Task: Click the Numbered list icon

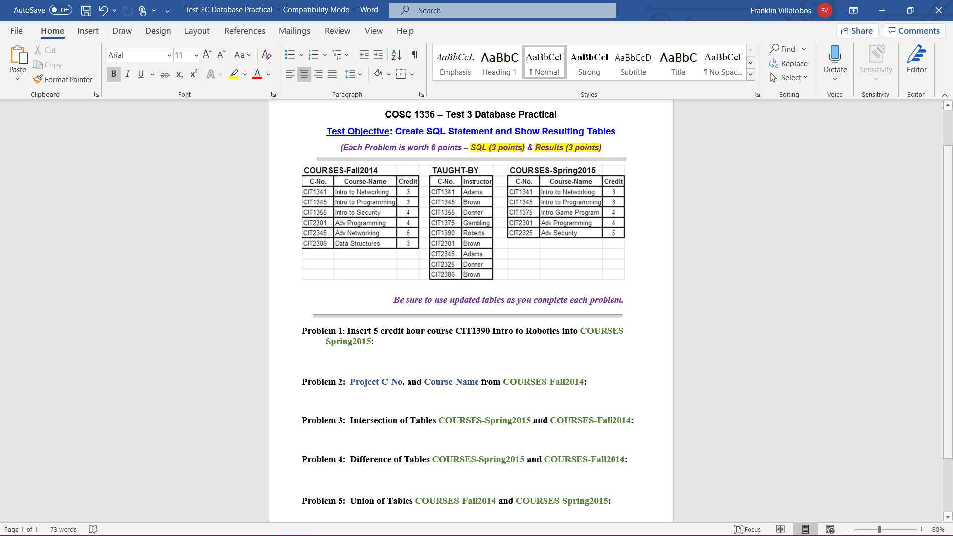Action: pyautogui.click(x=314, y=54)
